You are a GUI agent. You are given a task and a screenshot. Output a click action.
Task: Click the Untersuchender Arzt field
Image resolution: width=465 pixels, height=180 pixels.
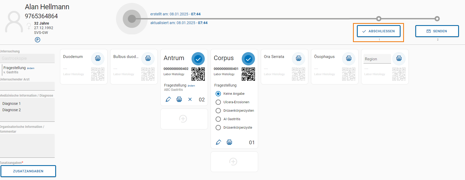[27, 86]
